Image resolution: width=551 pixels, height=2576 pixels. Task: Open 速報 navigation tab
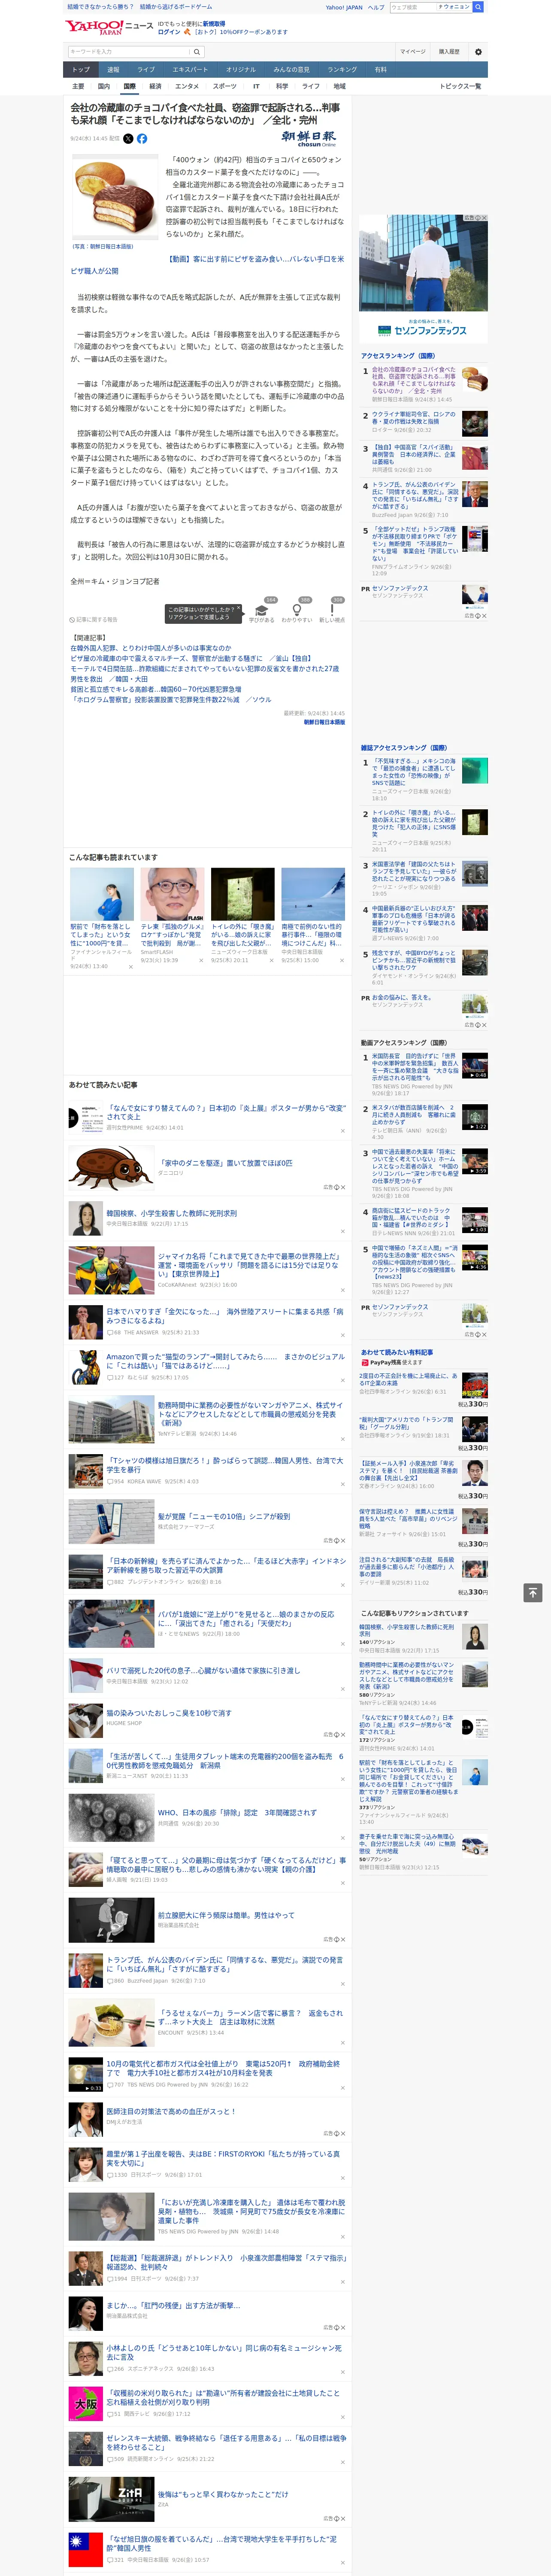click(113, 70)
